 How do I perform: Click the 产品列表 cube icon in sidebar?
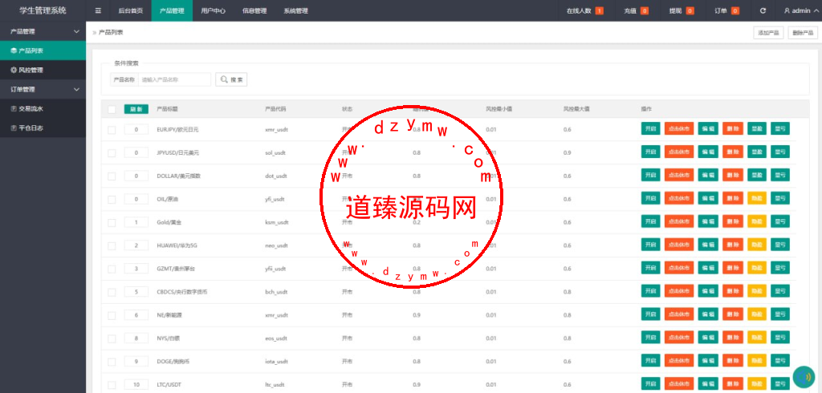[14, 51]
